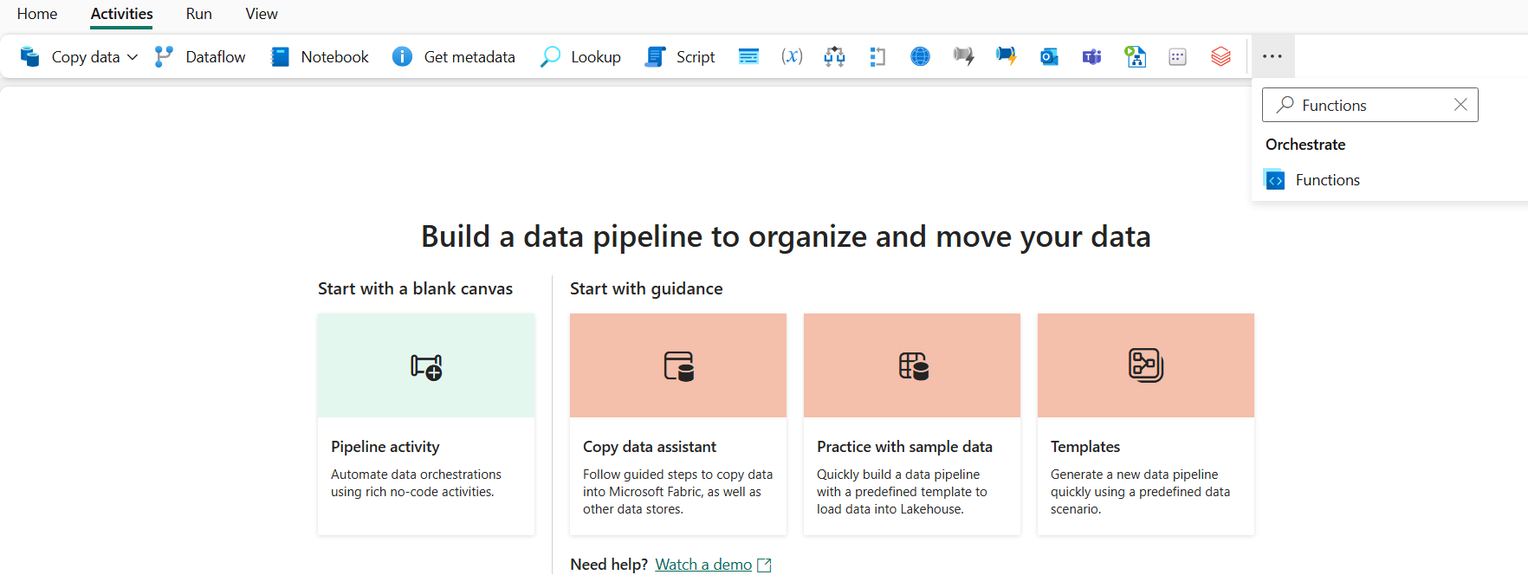Click the Stored procedure activity icon
The width and height of the screenshot is (1528, 575).
click(x=748, y=57)
